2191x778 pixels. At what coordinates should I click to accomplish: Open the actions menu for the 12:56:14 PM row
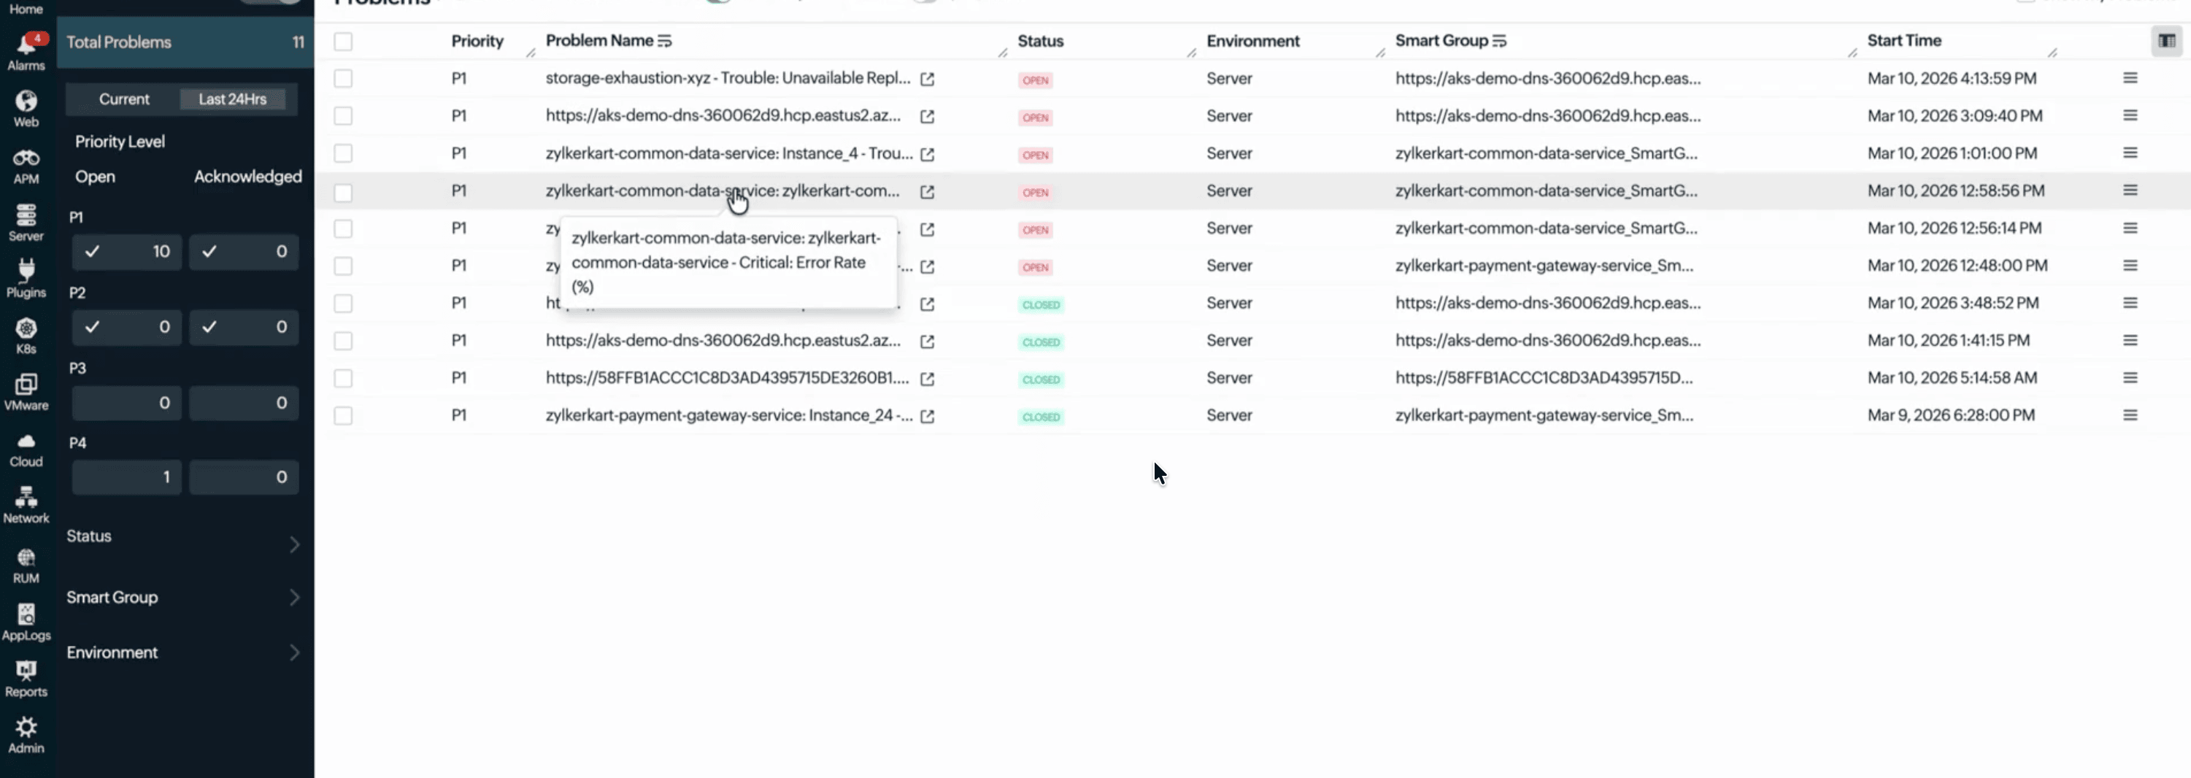point(2130,228)
